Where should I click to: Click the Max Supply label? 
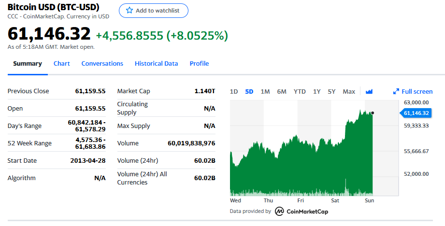(x=134, y=126)
